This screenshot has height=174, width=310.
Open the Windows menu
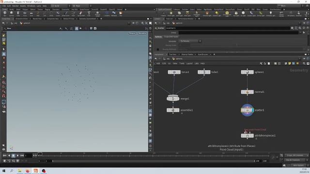(x=31, y=6)
